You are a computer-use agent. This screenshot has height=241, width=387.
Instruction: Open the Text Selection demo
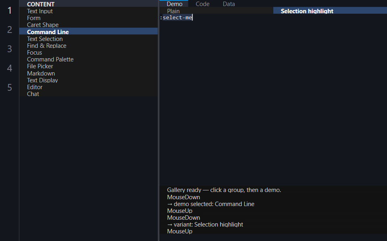88,39
